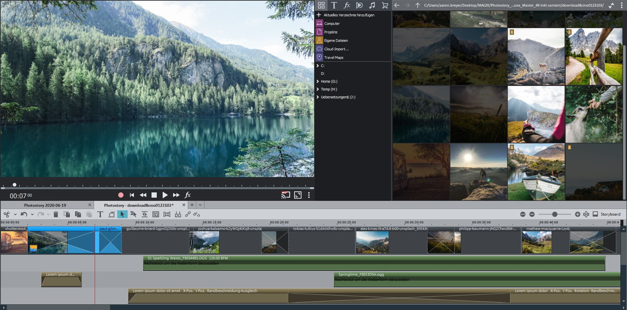Open the undo history dropdown arrow
This screenshot has height=310, width=627.
32,215
